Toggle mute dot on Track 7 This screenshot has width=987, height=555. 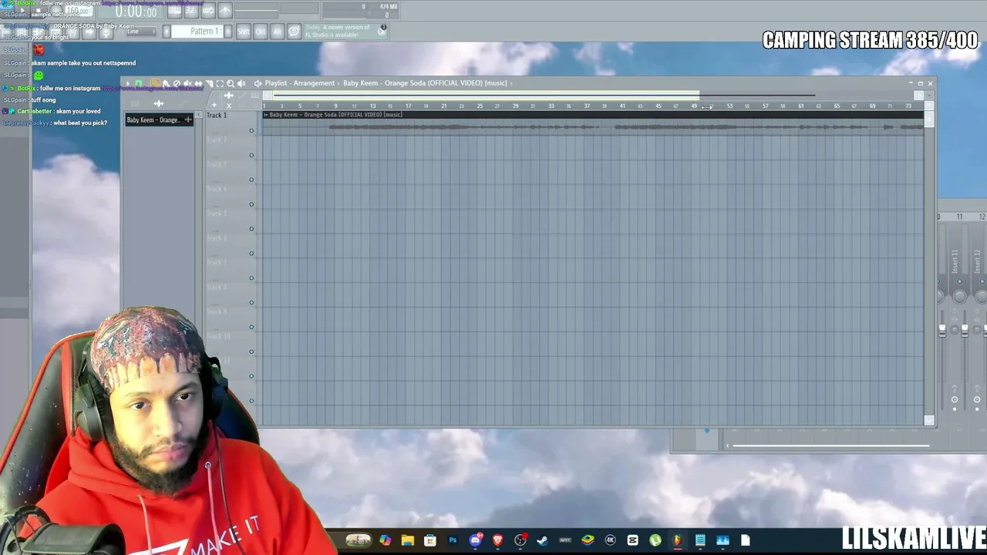tap(251, 278)
